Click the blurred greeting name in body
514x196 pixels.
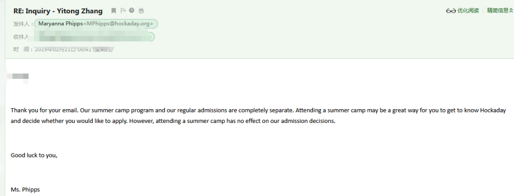coord(19,76)
